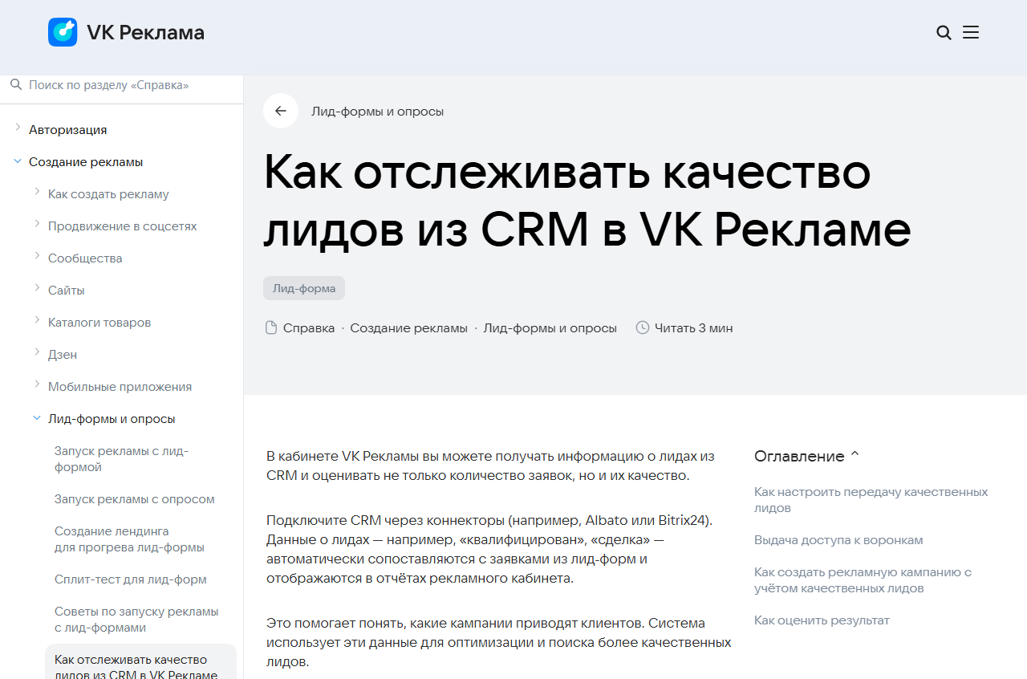
Task: Expand the Продвижение в соцсетях chevron
Action: coord(37,223)
